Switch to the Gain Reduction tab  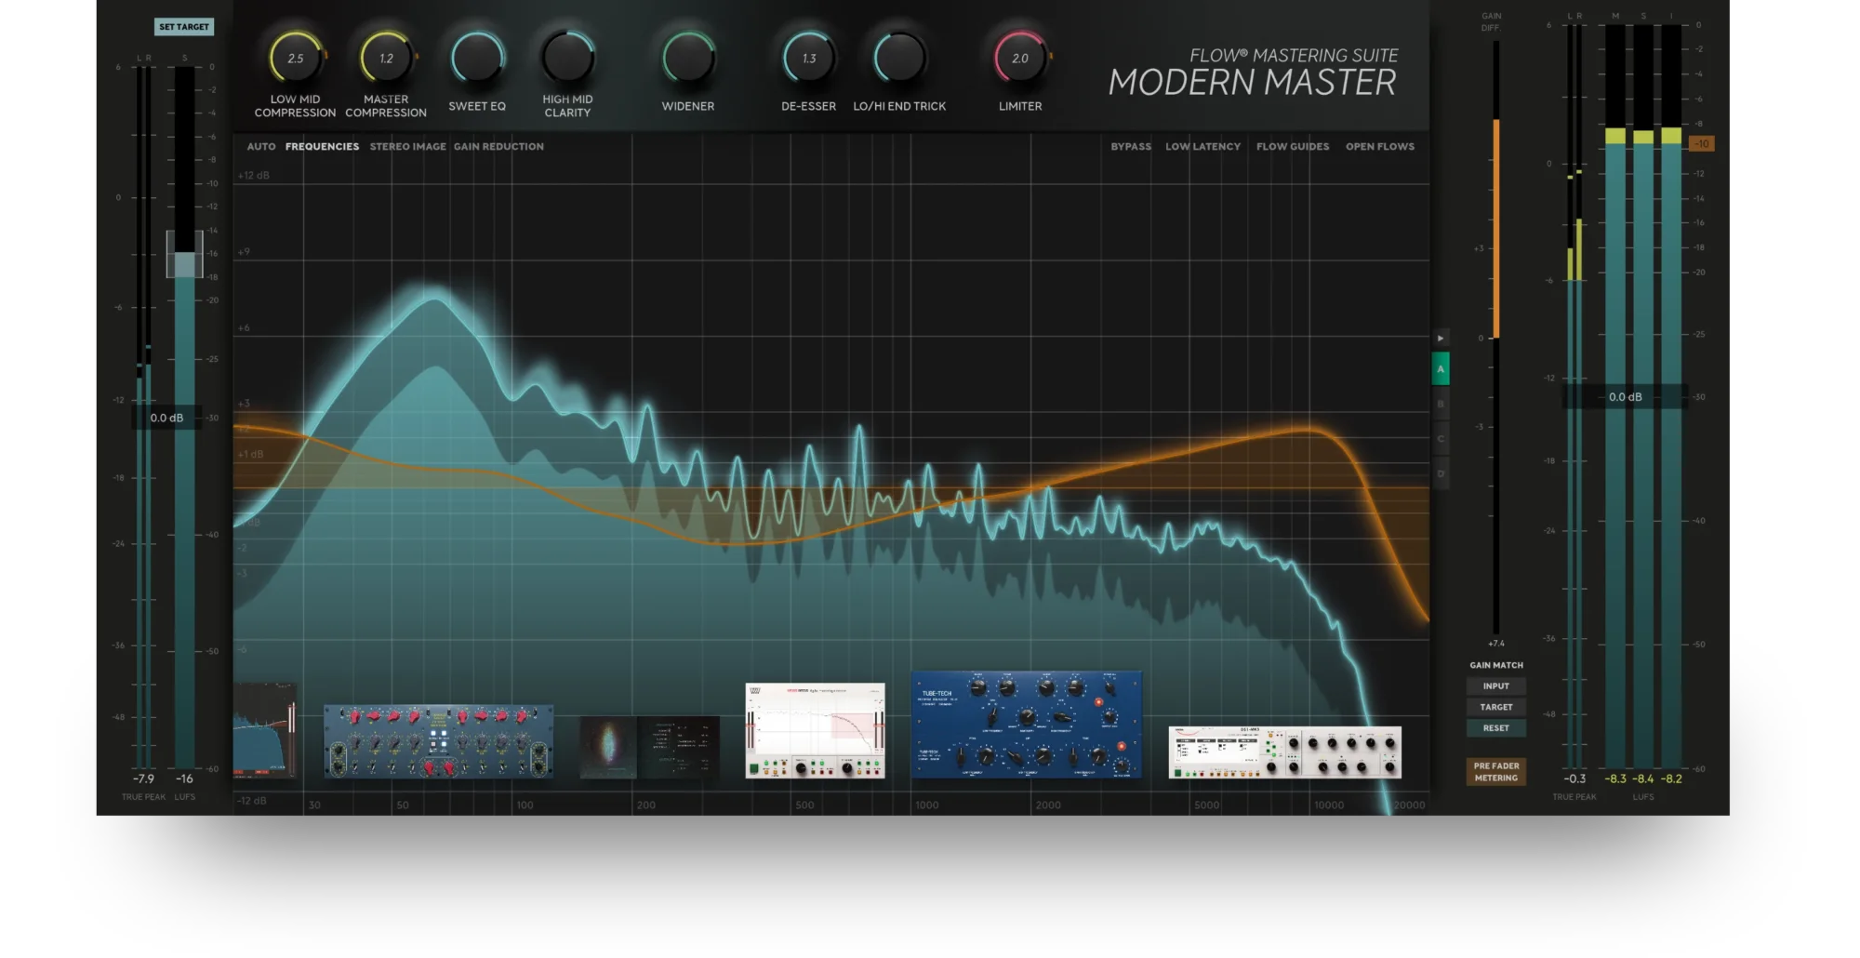point(498,147)
